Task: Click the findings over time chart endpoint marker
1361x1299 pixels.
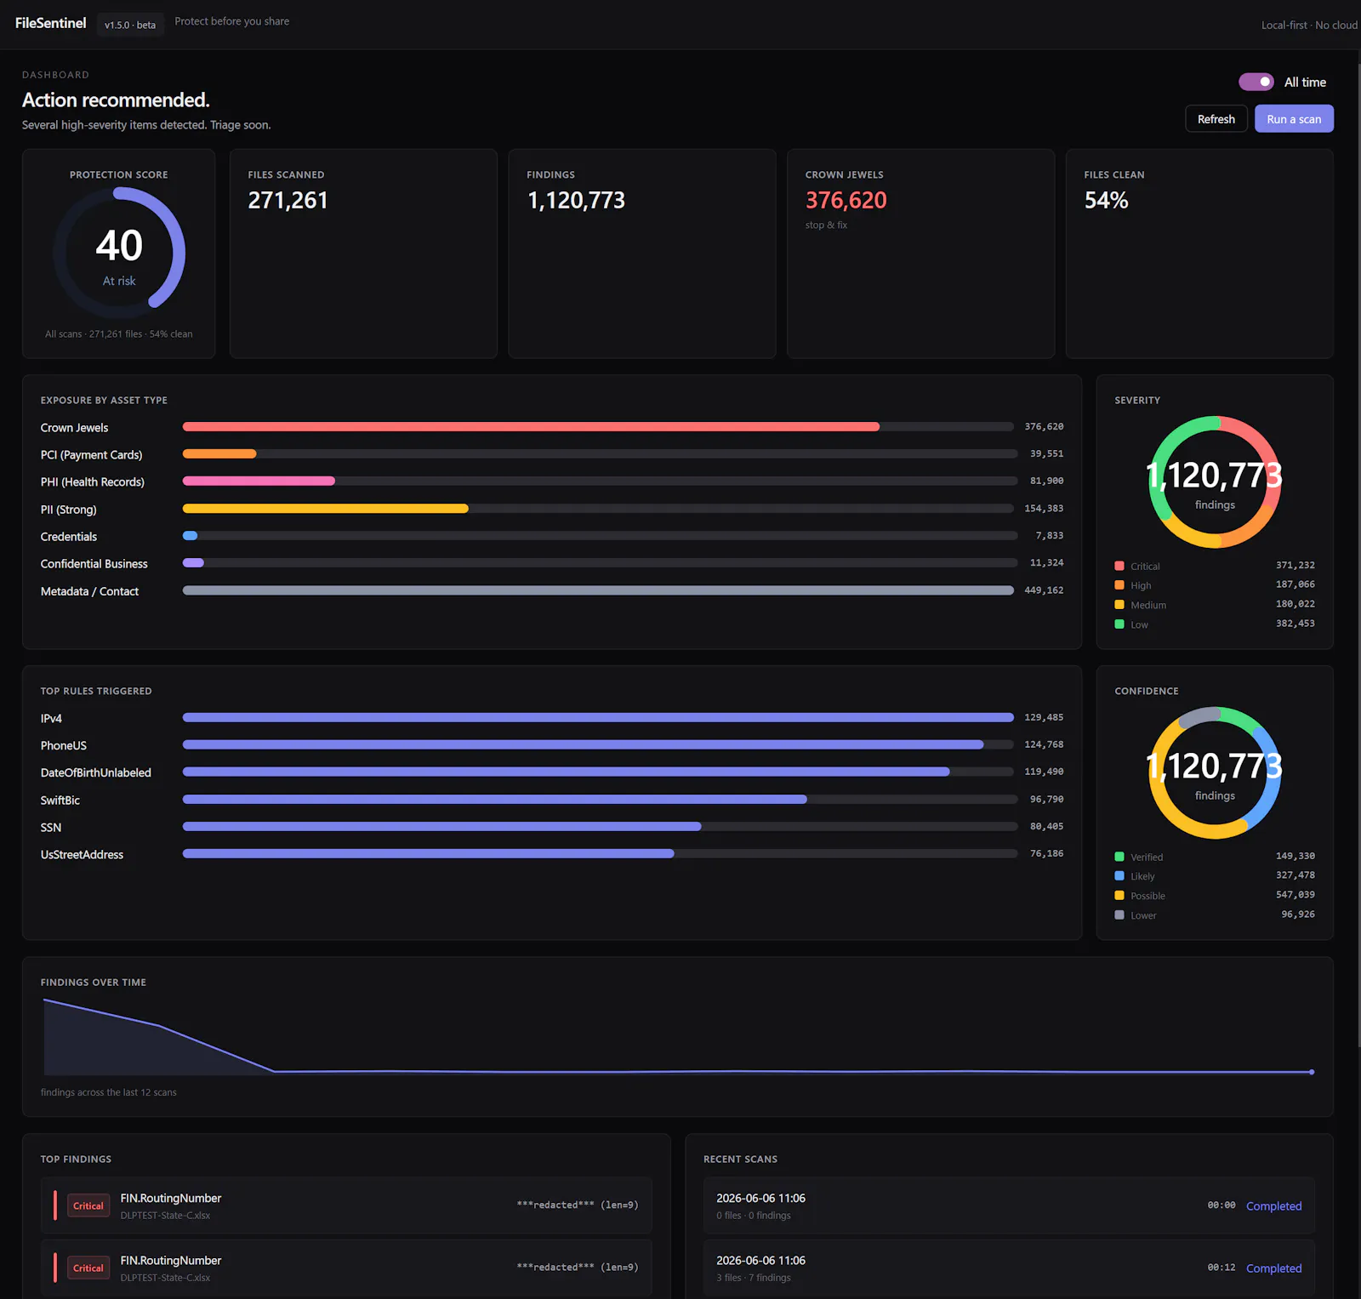Action: point(1312,1072)
